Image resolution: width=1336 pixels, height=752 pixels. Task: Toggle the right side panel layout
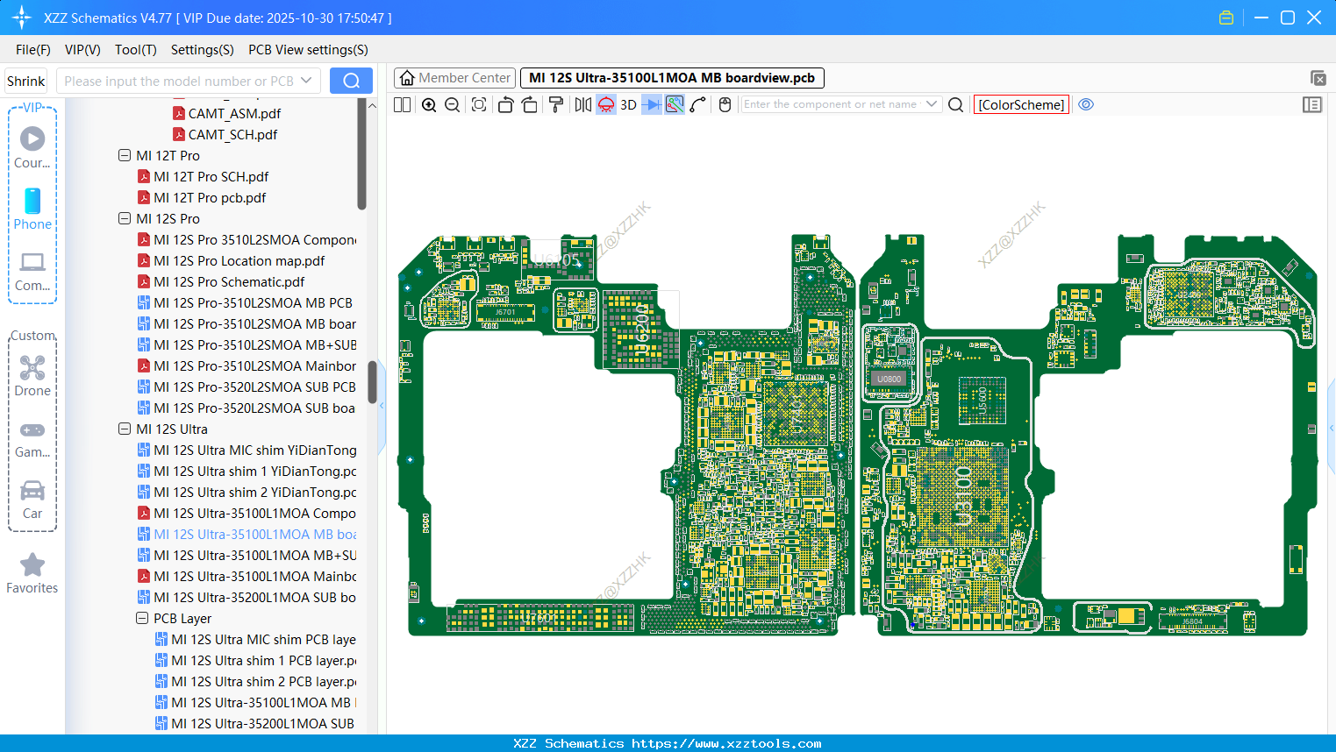coord(1312,104)
